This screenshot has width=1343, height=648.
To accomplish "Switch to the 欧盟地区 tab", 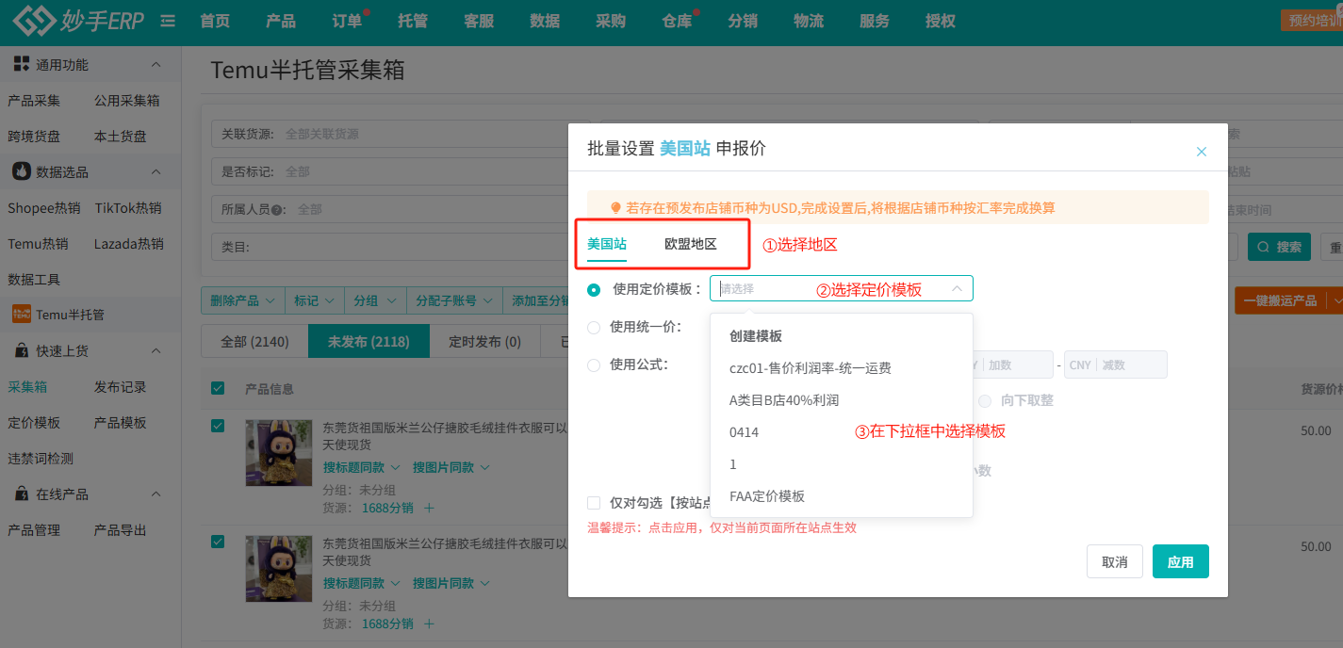I will pos(691,244).
